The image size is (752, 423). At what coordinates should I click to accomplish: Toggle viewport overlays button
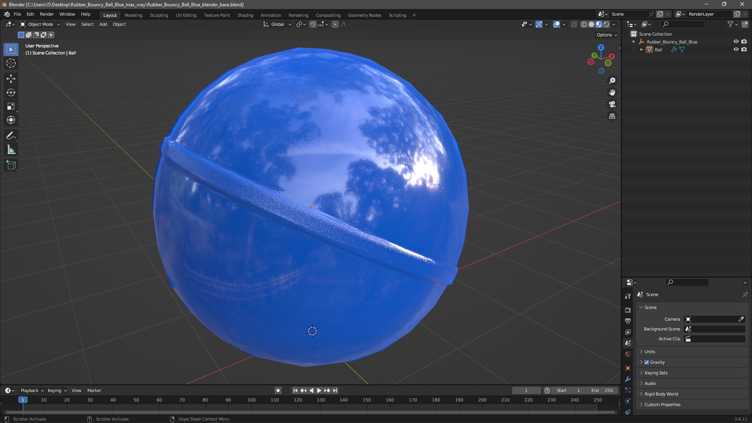[x=557, y=24]
